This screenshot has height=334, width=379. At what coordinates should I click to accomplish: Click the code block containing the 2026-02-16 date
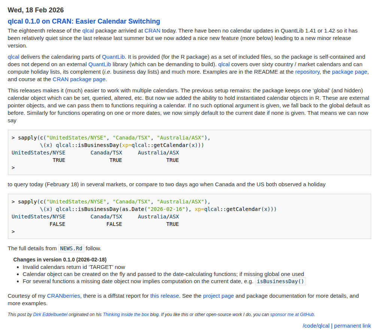189,217
